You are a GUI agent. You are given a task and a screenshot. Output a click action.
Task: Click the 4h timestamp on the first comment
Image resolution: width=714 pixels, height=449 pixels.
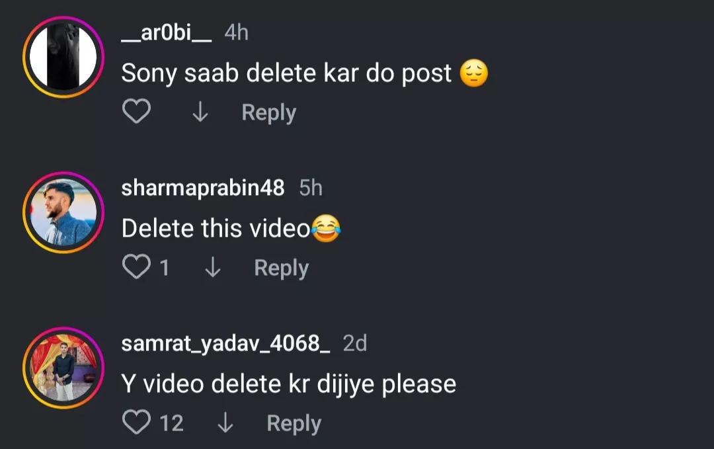click(x=236, y=33)
